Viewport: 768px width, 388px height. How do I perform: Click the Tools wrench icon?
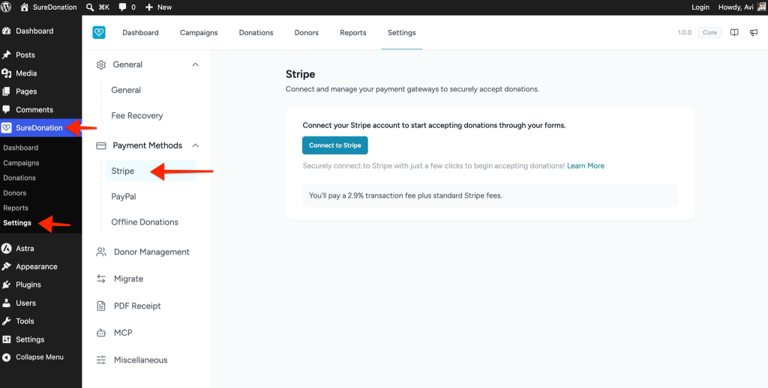tap(6, 321)
